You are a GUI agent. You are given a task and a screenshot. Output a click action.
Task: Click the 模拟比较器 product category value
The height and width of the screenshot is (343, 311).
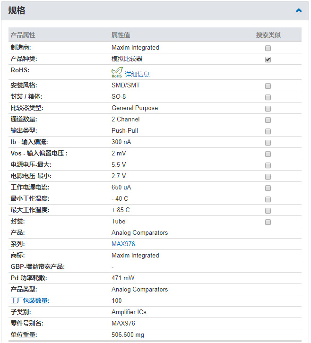(x=127, y=59)
